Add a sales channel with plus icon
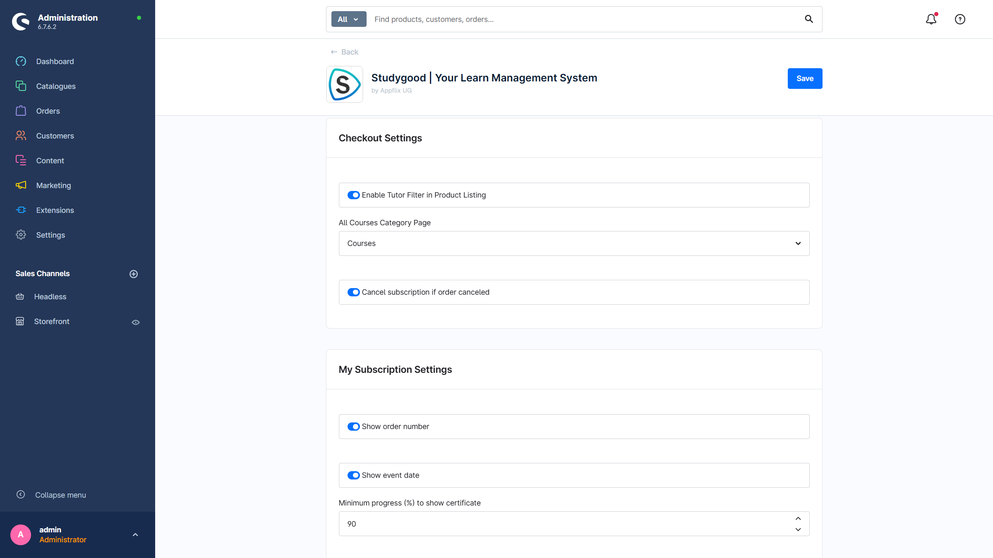This screenshot has height=558, width=993. (x=134, y=274)
